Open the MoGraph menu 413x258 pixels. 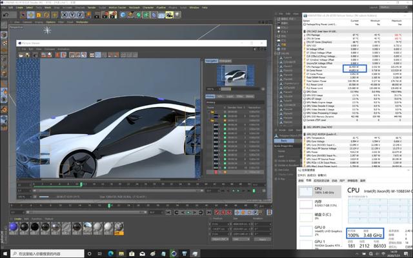tap(134, 8)
